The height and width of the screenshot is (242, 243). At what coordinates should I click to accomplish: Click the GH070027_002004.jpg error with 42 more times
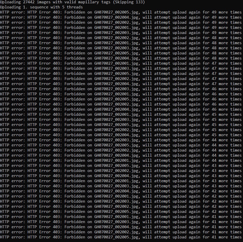[121, 191]
